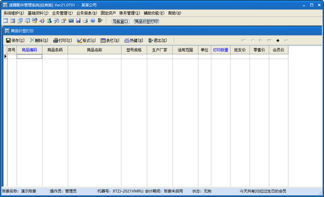This screenshot has width=324, height=197.
Task: Click the 型号规格 column header
Action: pyautogui.click(x=134, y=50)
